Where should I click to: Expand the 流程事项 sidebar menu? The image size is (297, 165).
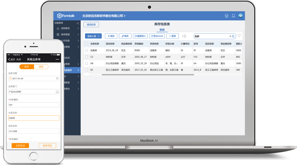[x=68, y=28]
